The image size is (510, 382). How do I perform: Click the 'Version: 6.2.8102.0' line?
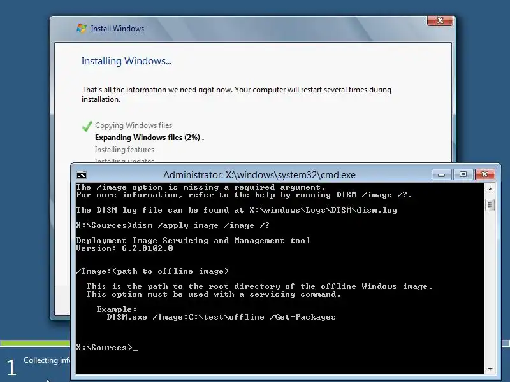(x=124, y=248)
